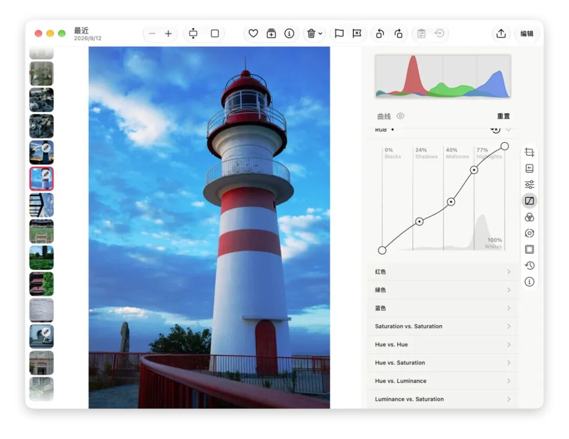Open the presets panel icon
Viewport: 569px width, 439px height.
point(529,168)
